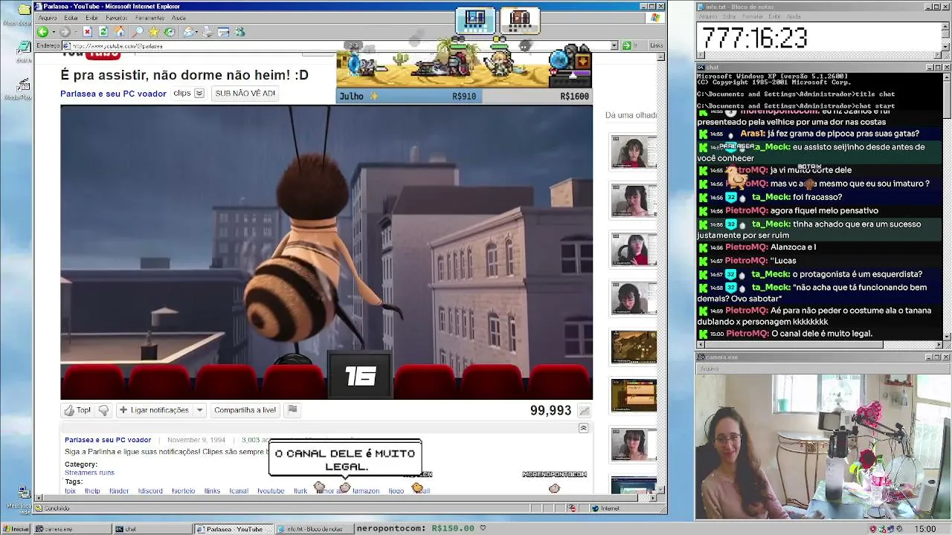Open Arquivo menu in Internet Explorer
Viewport: 952px width, 535px height.
coord(47,18)
